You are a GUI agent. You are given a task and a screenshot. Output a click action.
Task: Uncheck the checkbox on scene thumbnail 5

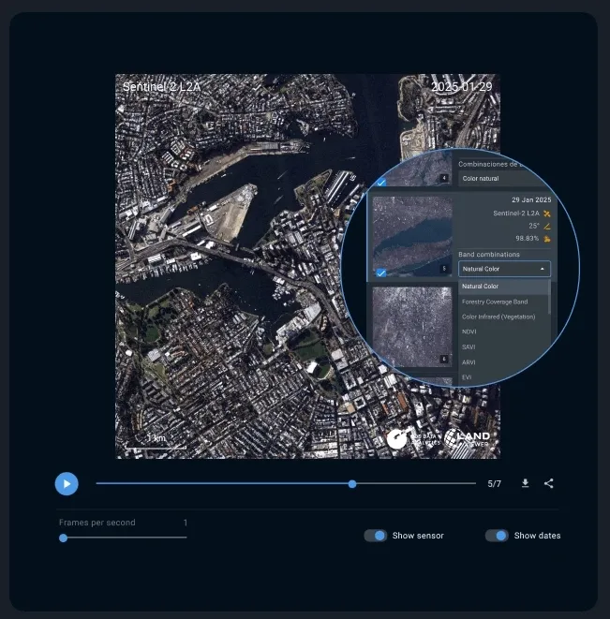tap(381, 273)
